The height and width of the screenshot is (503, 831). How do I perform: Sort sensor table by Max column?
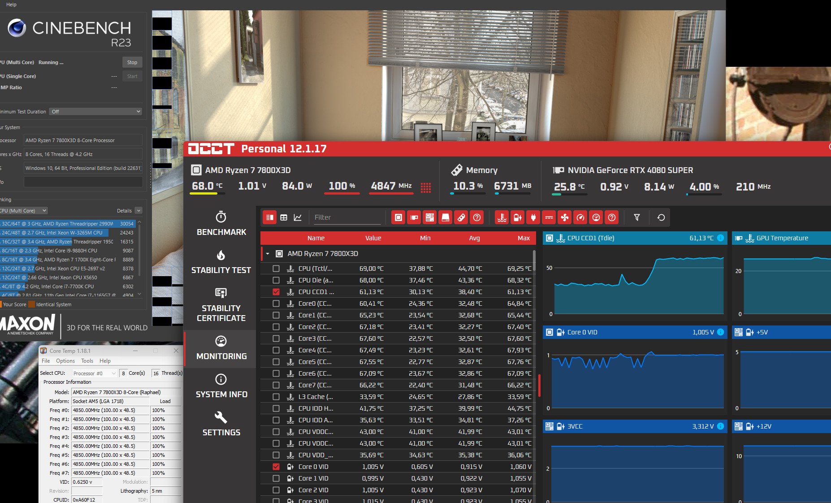pos(524,238)
